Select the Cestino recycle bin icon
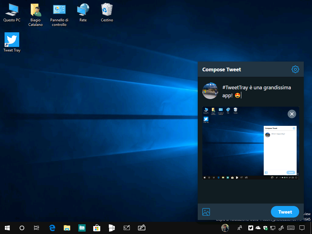Viewport: 312px width, 234px height. (107, 13)
